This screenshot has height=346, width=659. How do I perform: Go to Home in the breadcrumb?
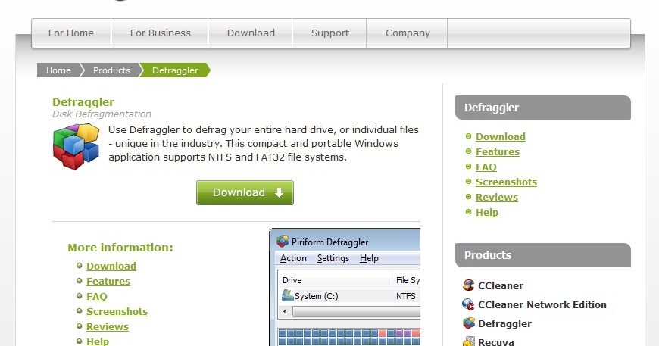click(x=58, y=70)
